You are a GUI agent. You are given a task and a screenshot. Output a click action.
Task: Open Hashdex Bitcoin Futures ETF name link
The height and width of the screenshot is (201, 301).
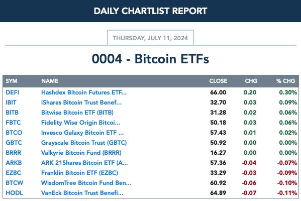click(84, 92)
